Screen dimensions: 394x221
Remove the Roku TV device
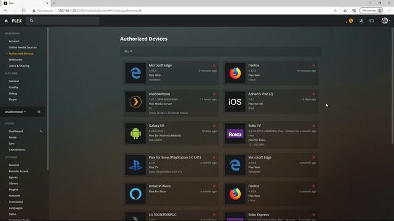coord(313,126)
